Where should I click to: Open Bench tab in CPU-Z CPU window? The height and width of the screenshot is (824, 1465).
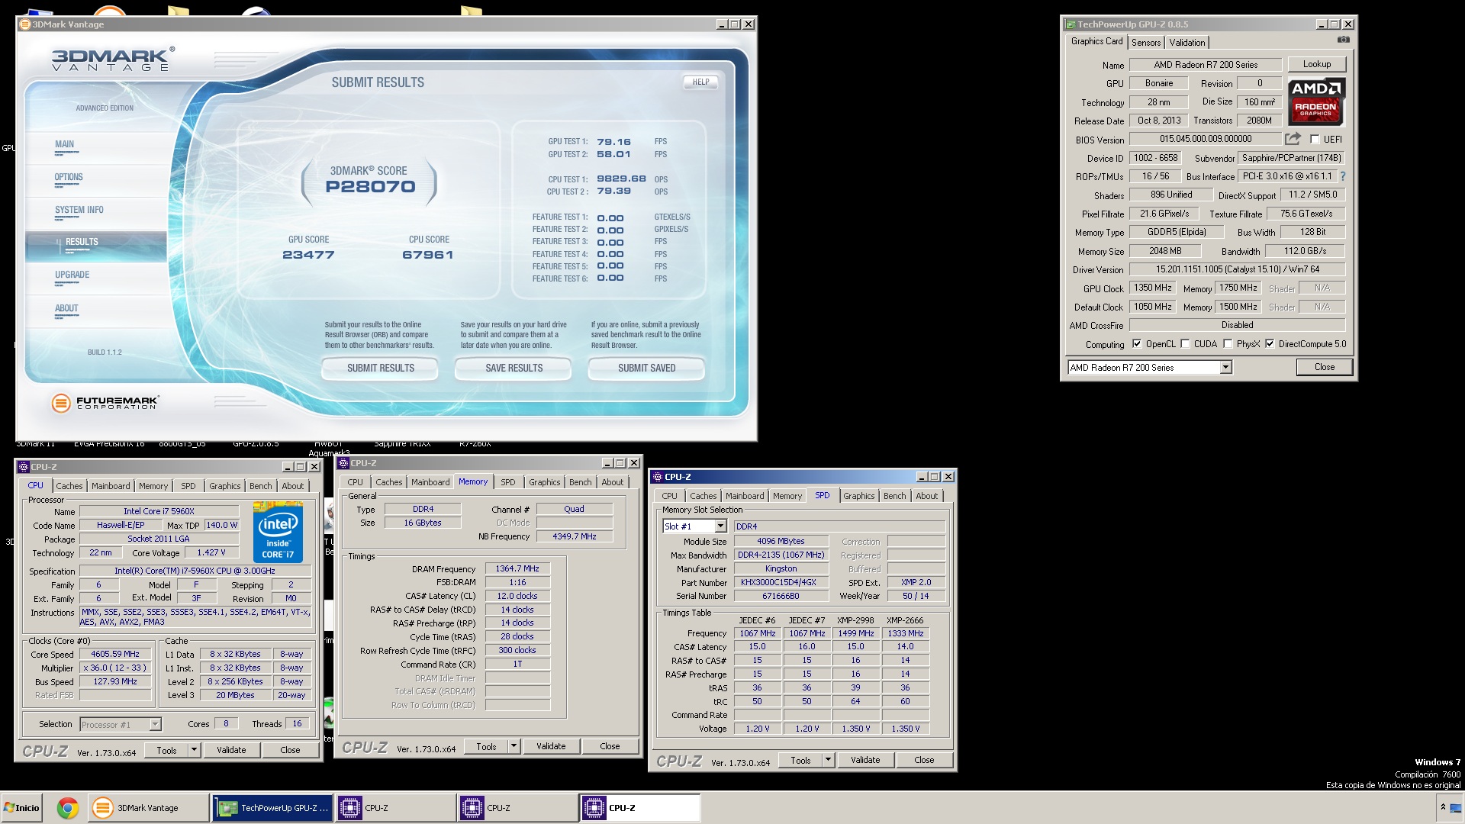tap(260, 486)
